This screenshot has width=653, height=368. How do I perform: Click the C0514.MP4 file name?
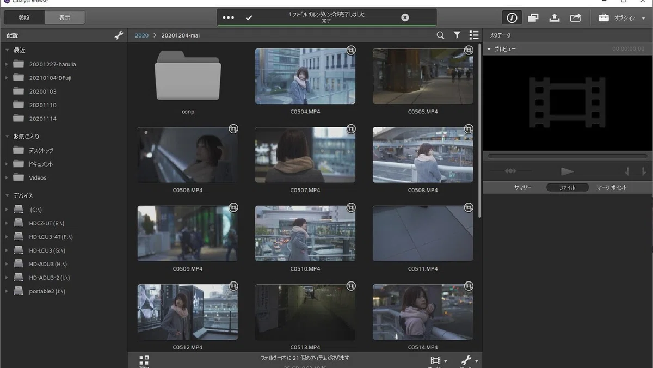tap(423, 347)
